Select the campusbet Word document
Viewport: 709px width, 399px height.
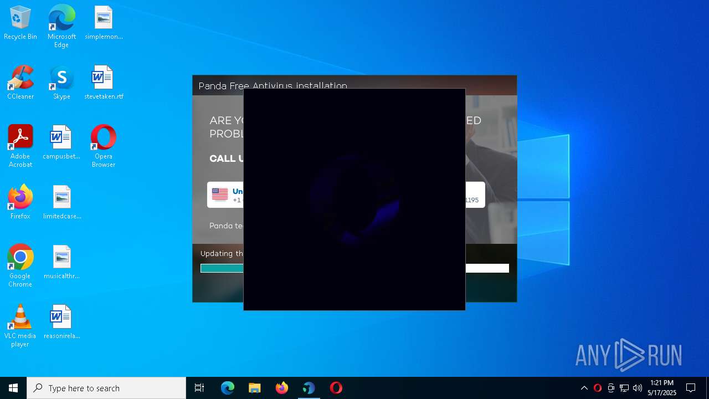tap(61, 143)
